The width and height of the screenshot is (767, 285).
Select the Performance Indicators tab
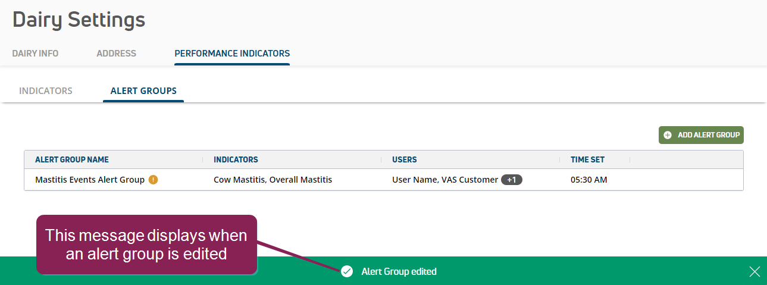[232, 54]
